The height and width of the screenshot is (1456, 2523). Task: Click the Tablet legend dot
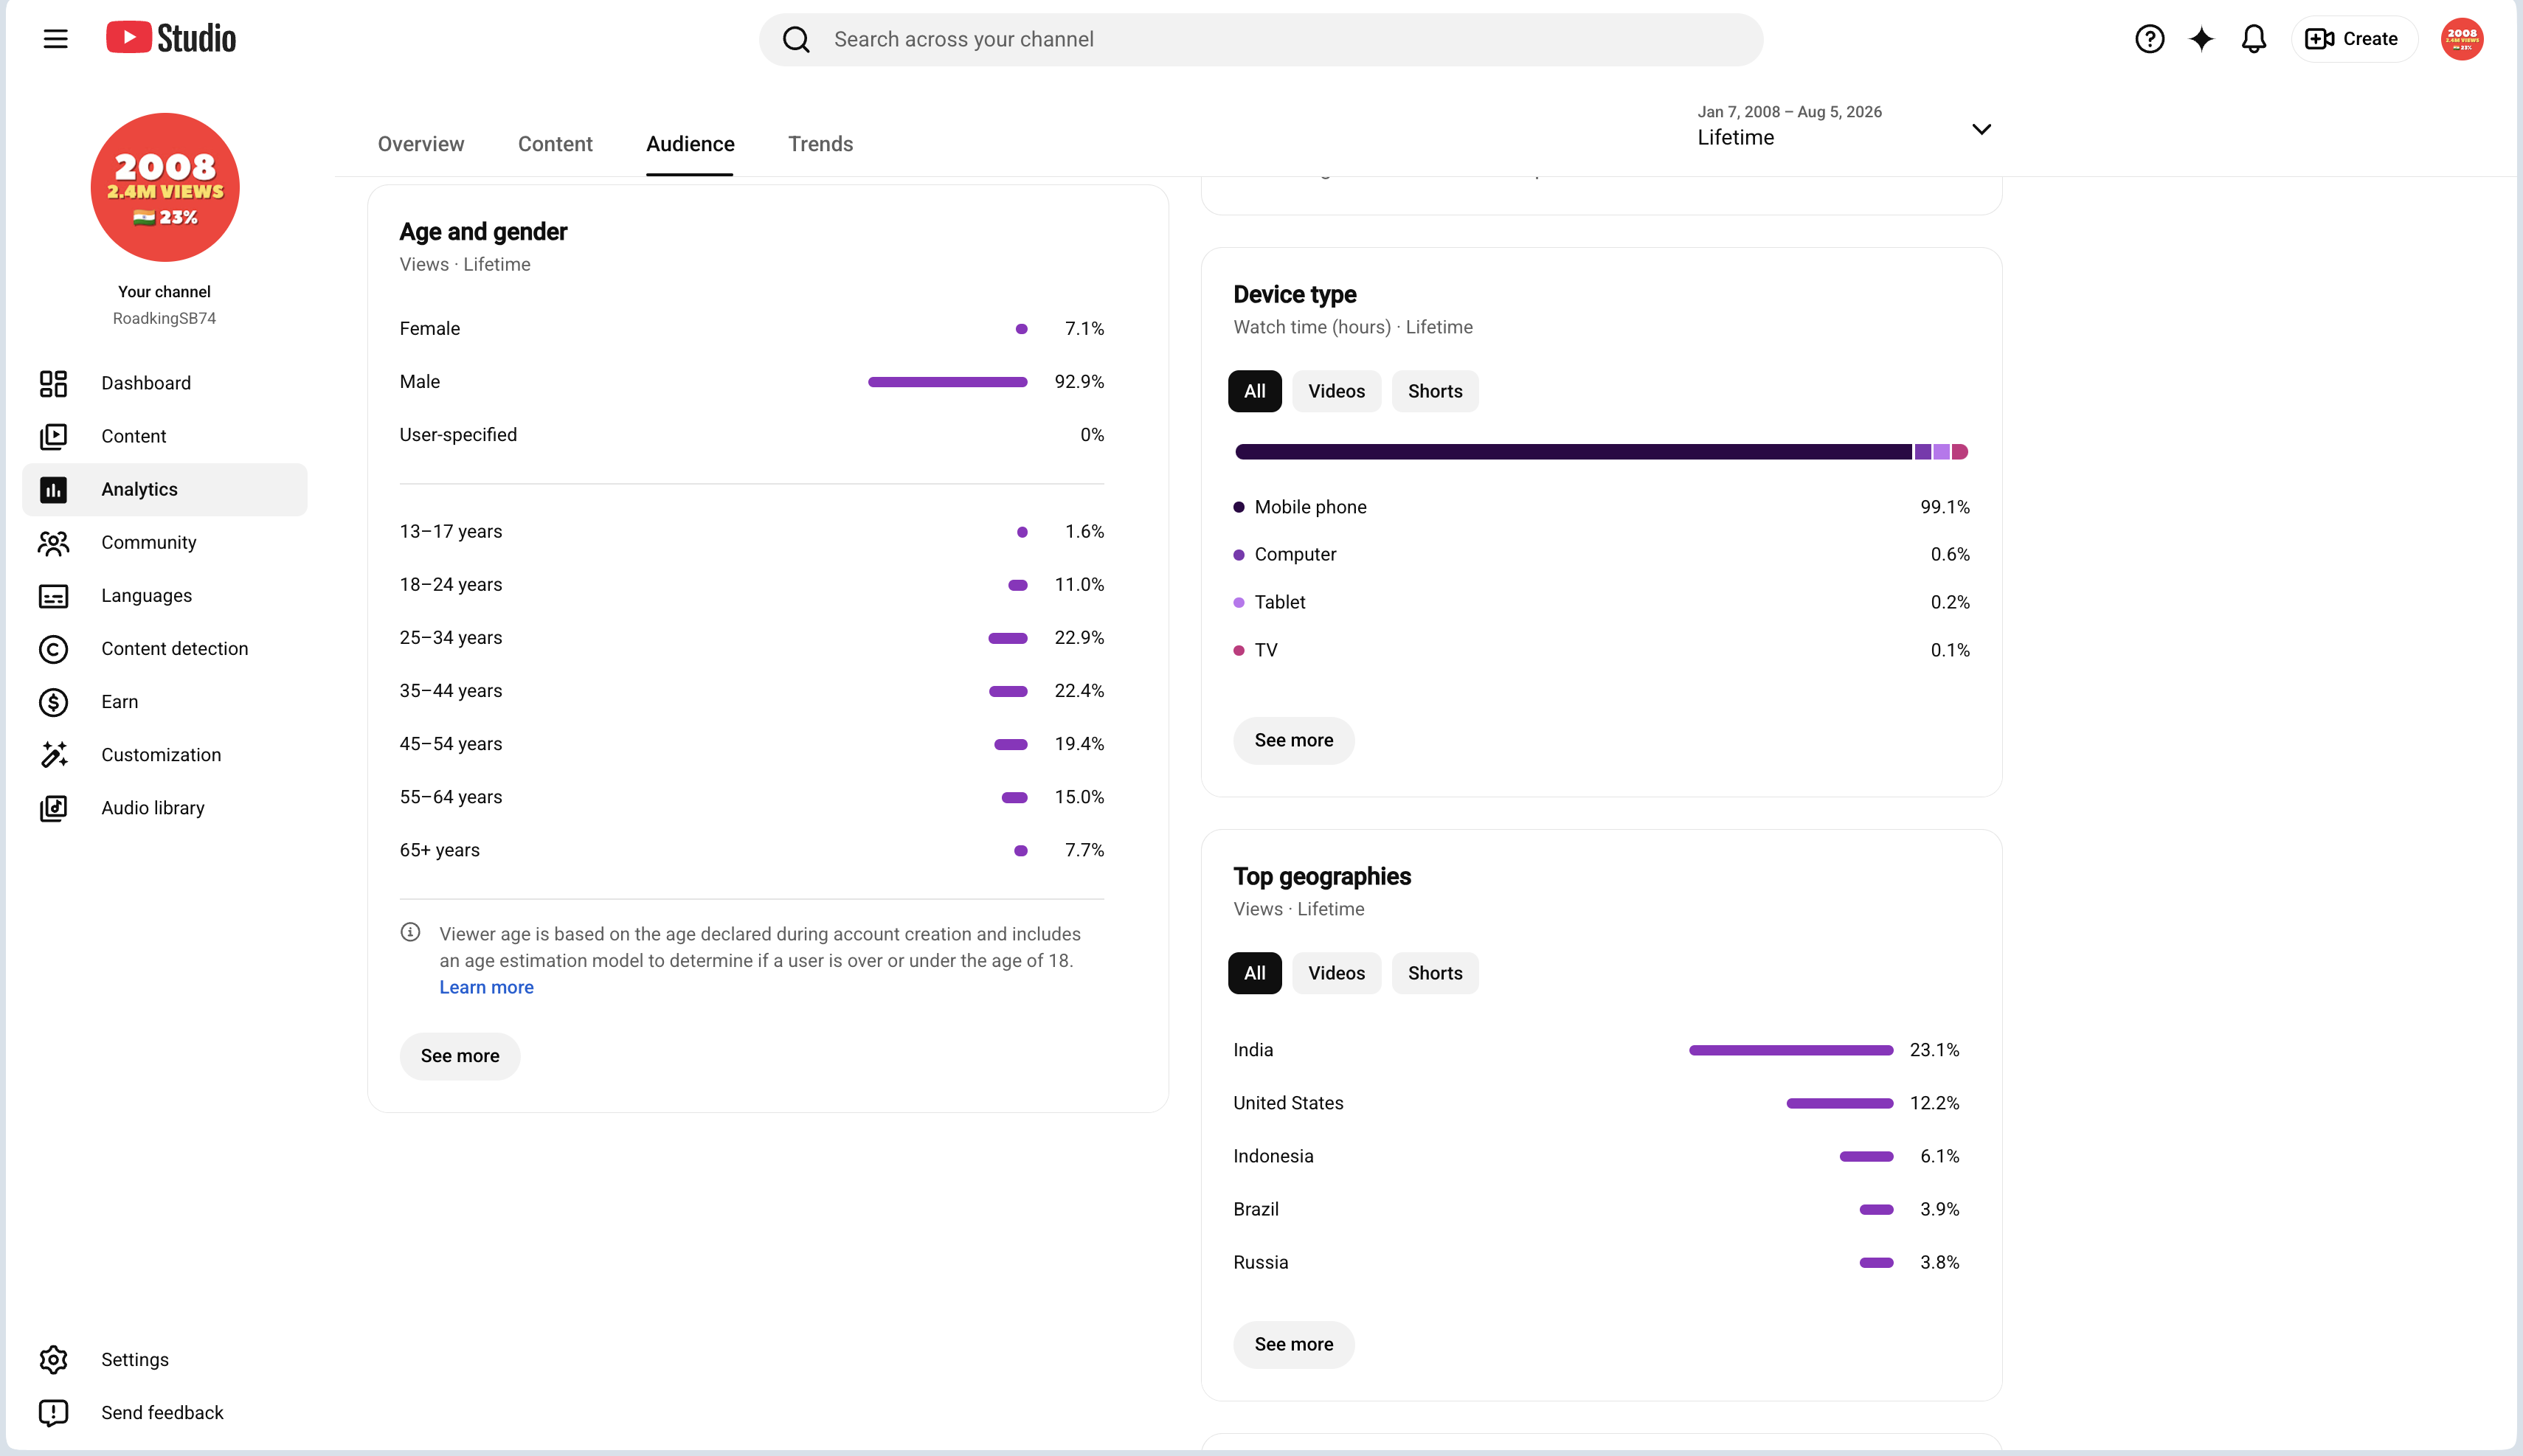(1238, 602)
